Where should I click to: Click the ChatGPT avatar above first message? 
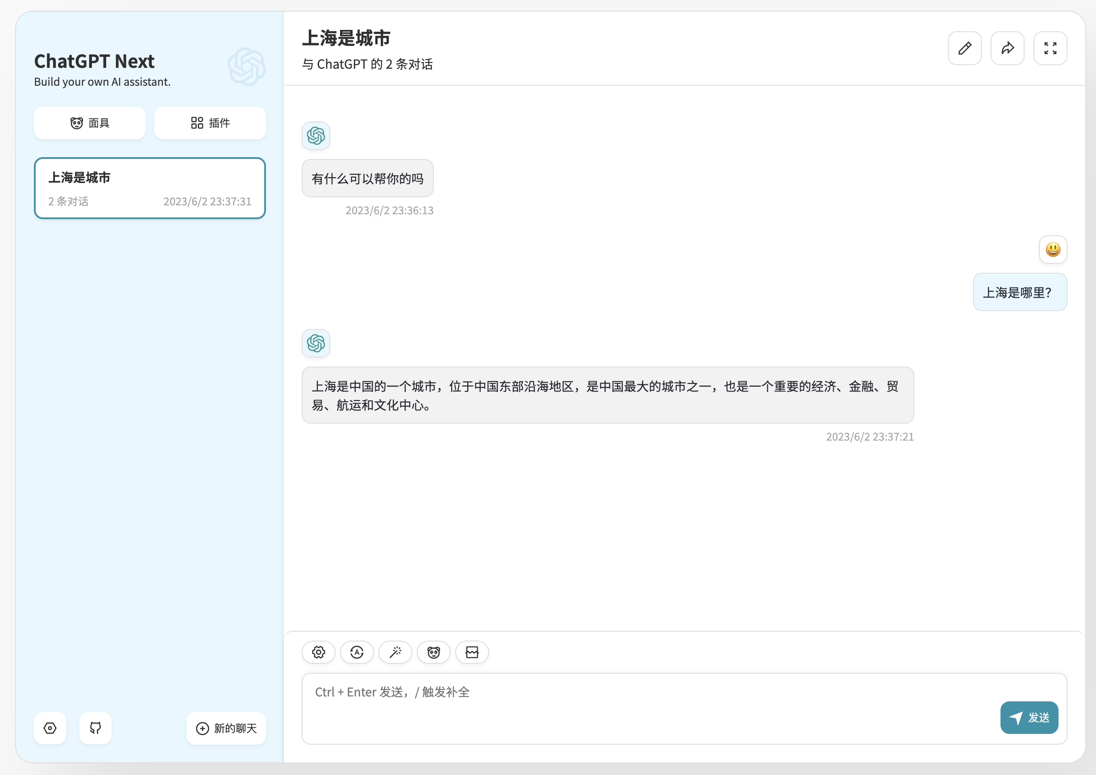(x=316, y=136)
